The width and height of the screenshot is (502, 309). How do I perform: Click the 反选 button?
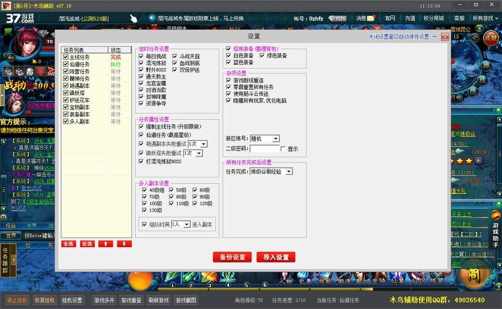87,244
